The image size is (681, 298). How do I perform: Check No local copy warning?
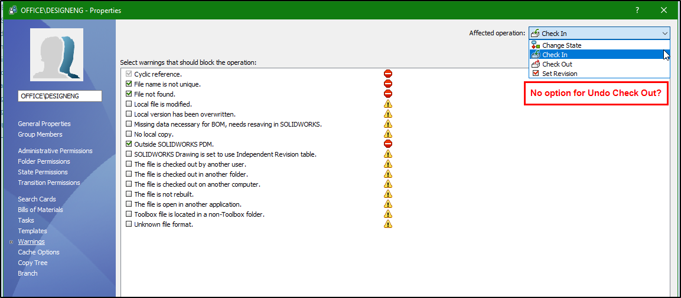tap(129, 134)
